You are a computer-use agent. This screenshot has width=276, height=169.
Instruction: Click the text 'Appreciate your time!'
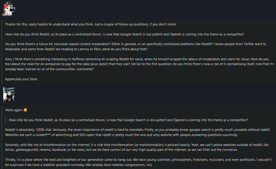click(x=21, y=79)
